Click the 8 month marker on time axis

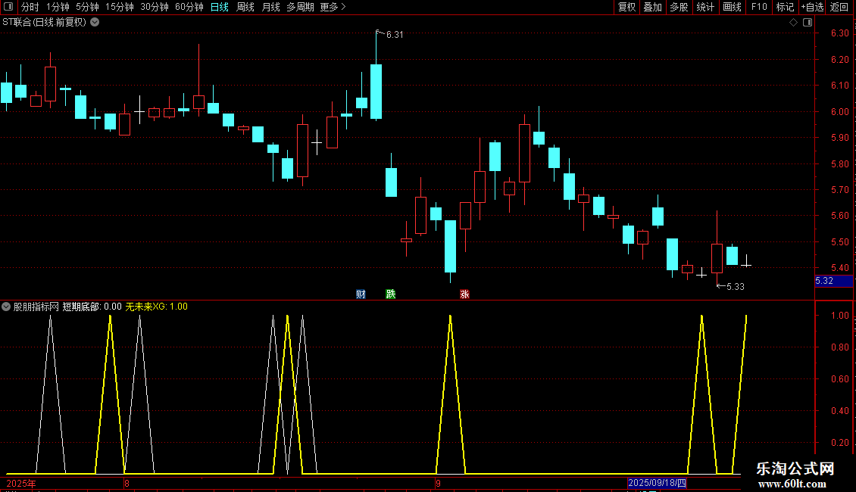coord(127,483)
